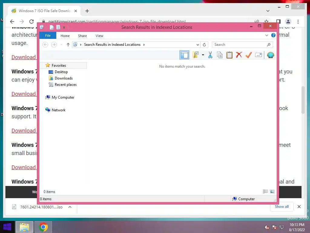310x233 pixels.
Task: Click the magnifier icon in Search box
Action: 269,45
